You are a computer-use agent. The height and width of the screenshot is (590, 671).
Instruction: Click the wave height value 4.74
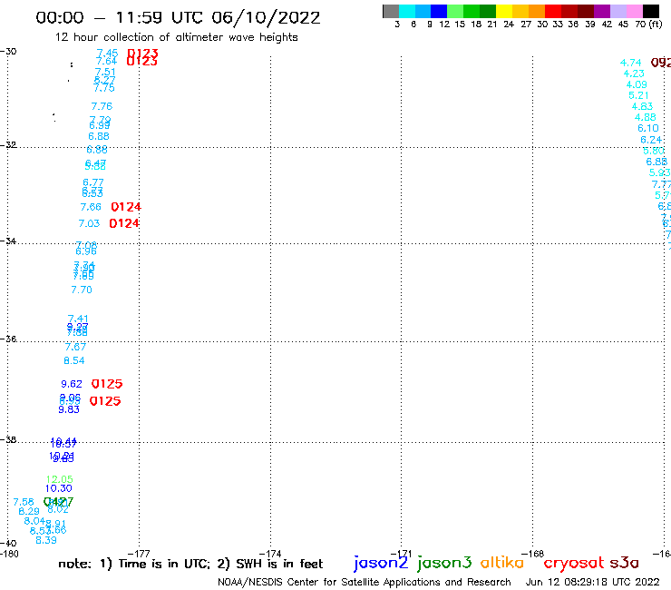[631, 63]
